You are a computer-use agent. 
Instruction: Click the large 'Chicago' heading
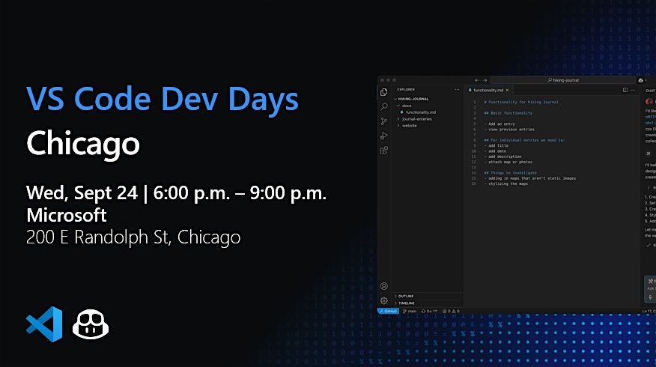83,144
